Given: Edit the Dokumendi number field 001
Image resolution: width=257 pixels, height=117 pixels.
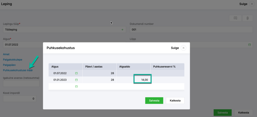Looking at the screenshot, I should click(x=191, y=30).
